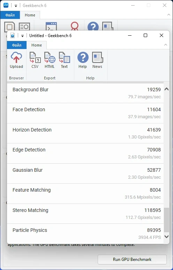Maximize the Untitled - Geekbench 6 window
The height and width of the screenshot is (270, 173).
[x=145, y=35]
